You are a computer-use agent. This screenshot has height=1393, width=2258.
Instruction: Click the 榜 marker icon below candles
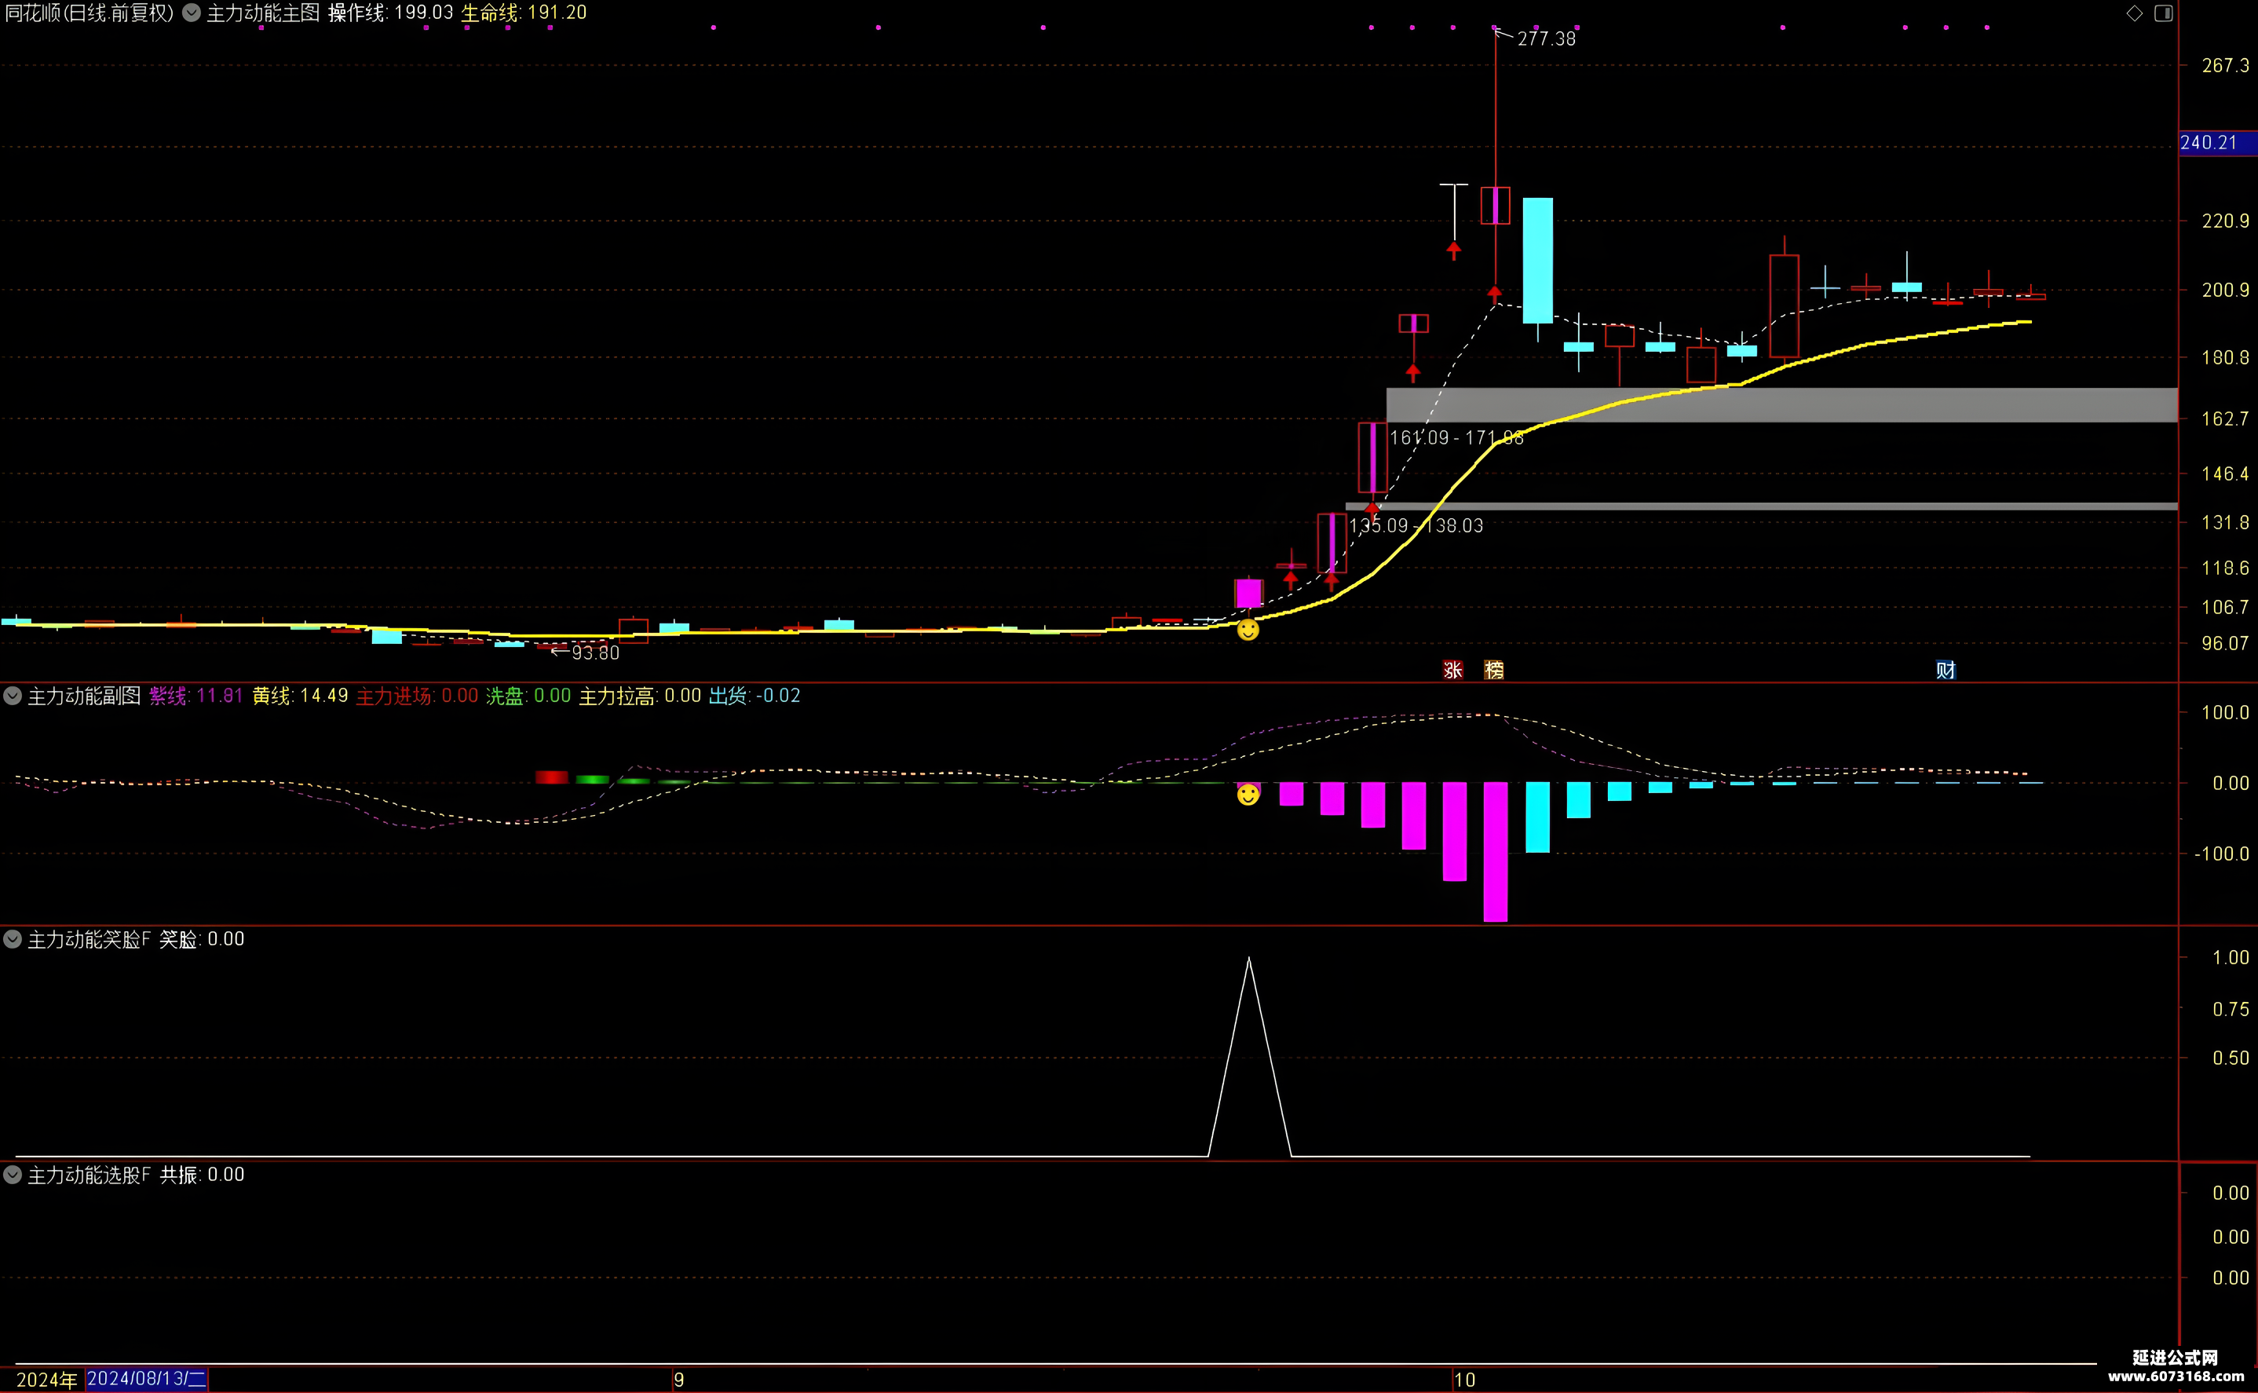1493,670
